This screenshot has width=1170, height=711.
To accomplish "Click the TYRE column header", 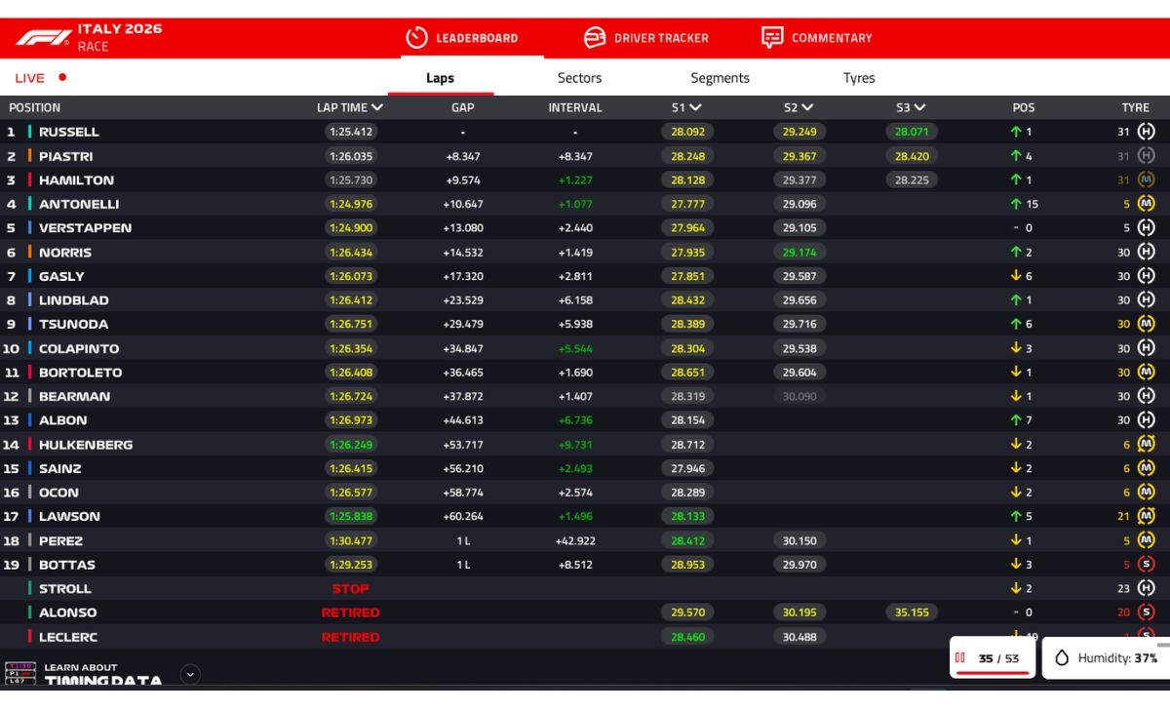I will point(1135,107).
